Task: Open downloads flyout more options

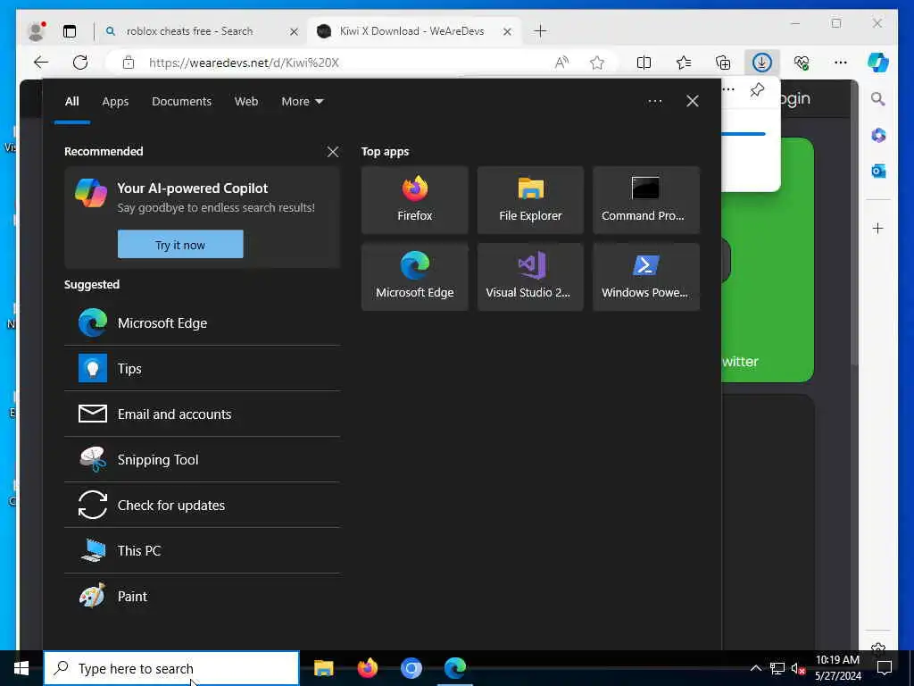Action: pyautogui.click(x=728, y=90)
